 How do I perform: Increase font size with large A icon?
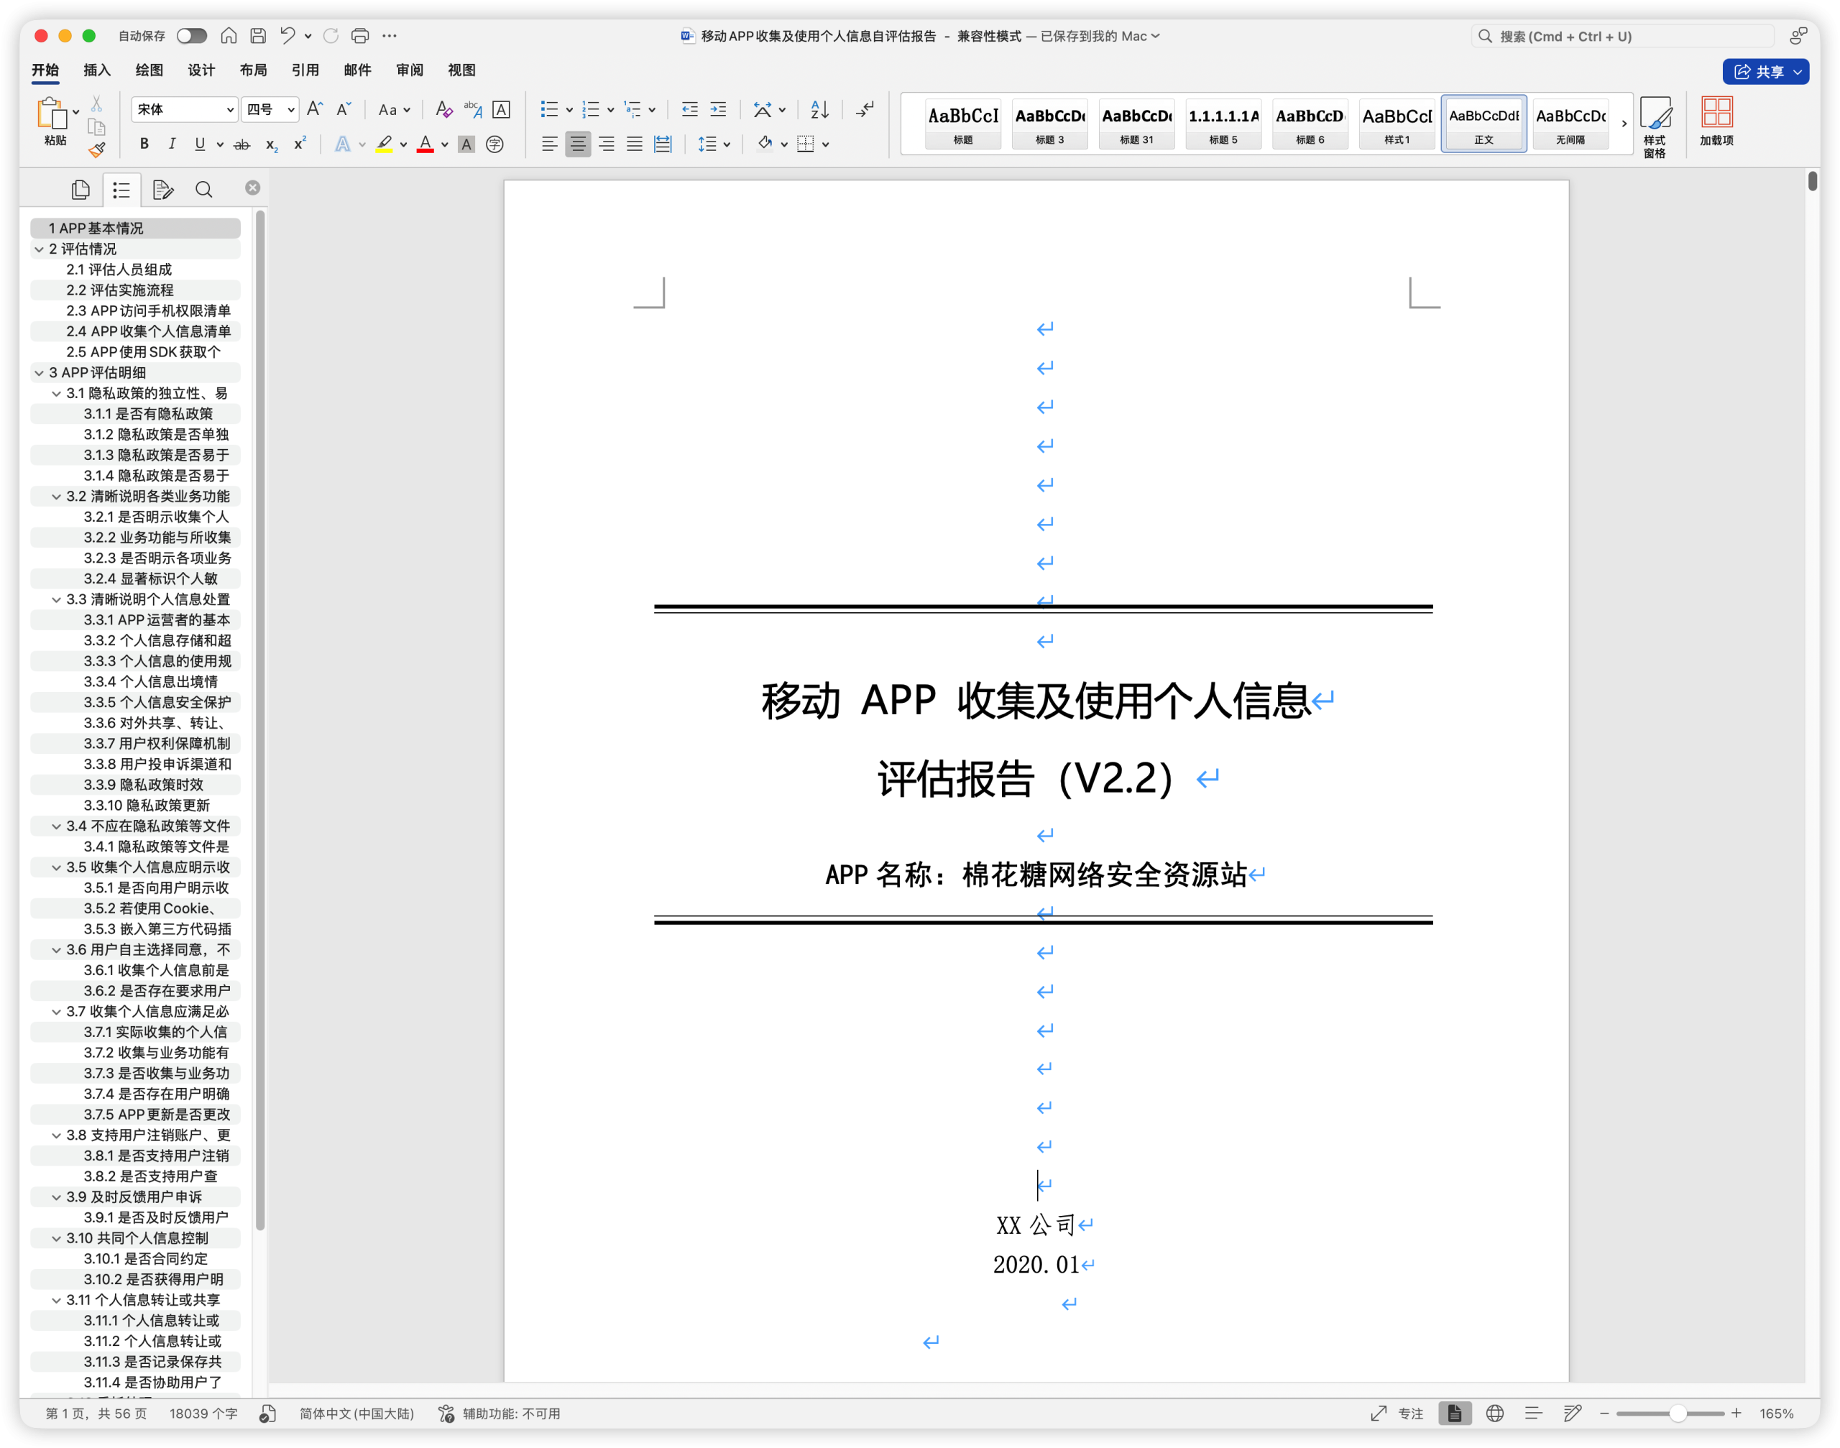[315, 109]
